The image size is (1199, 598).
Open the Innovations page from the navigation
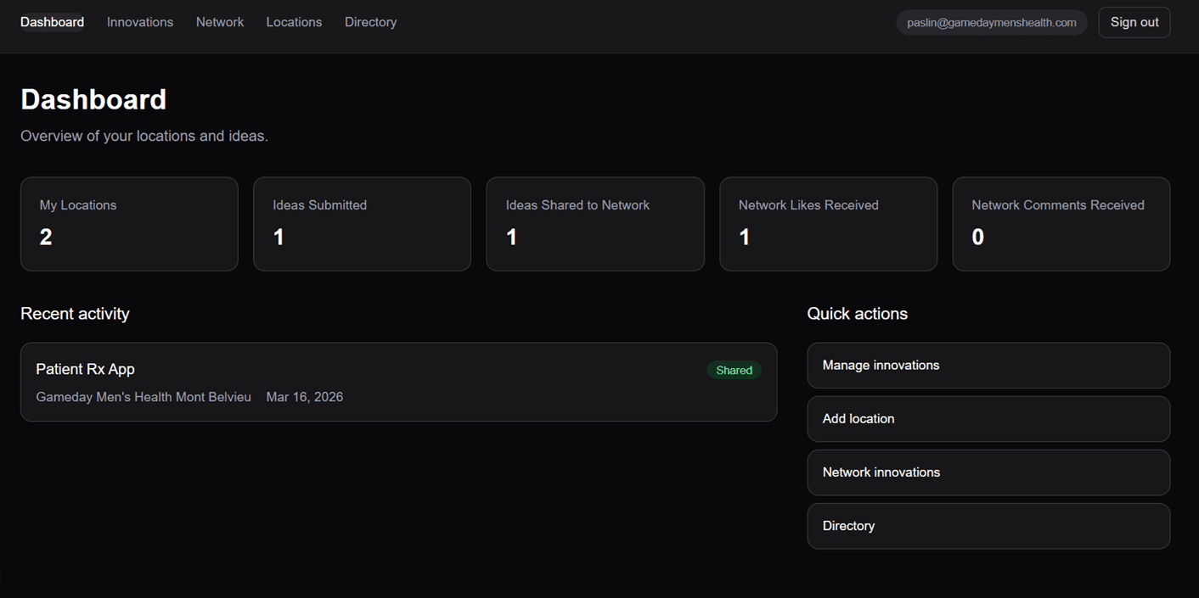(x=139, y=22)
